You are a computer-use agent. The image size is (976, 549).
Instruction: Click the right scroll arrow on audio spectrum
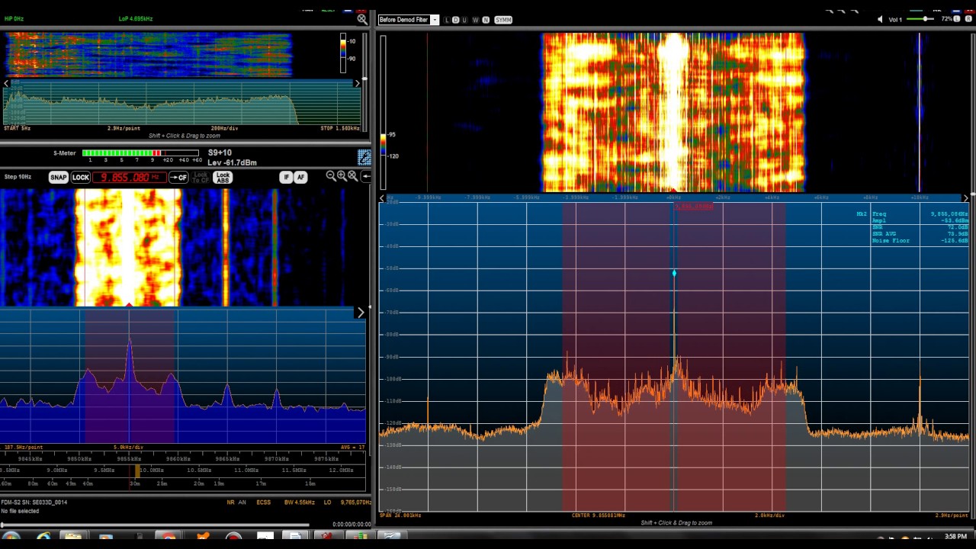358,84
